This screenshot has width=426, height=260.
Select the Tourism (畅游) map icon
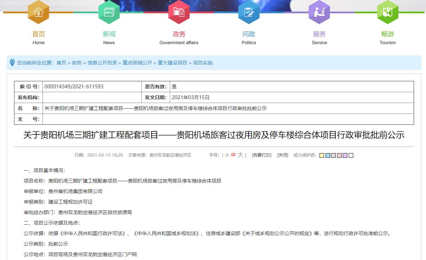(387, 12)
